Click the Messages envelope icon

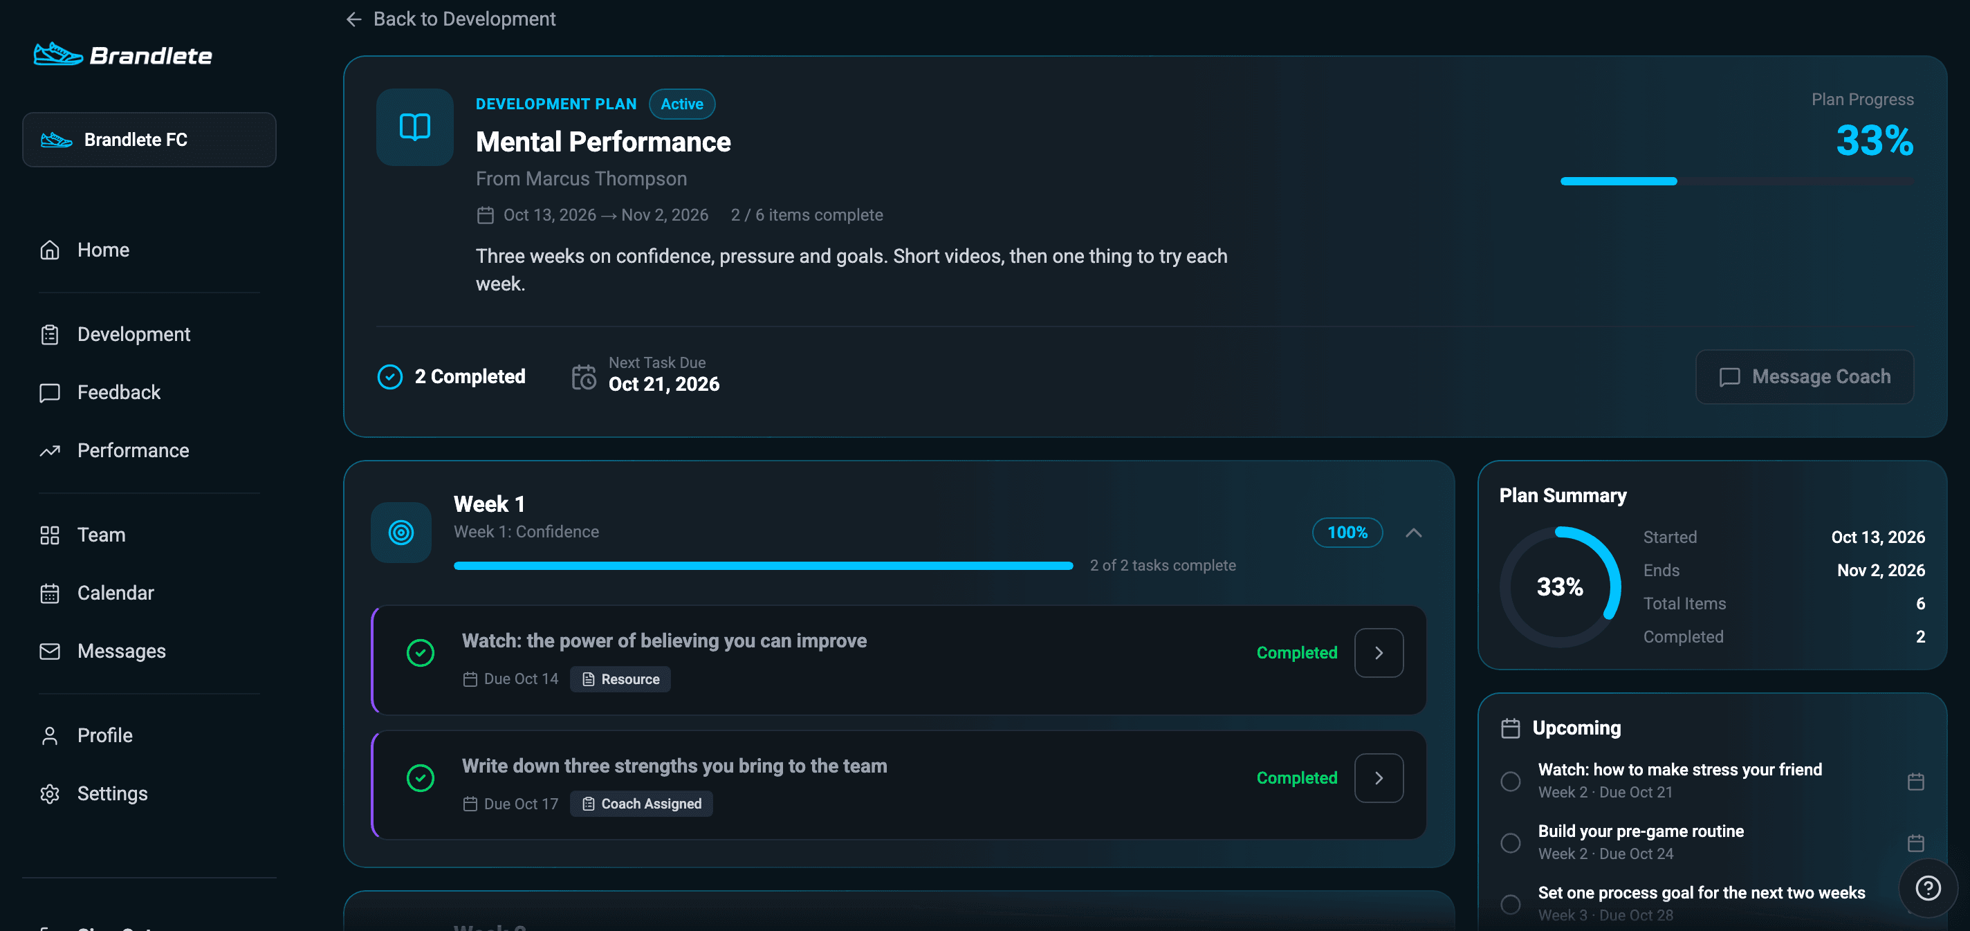(50, 651)
